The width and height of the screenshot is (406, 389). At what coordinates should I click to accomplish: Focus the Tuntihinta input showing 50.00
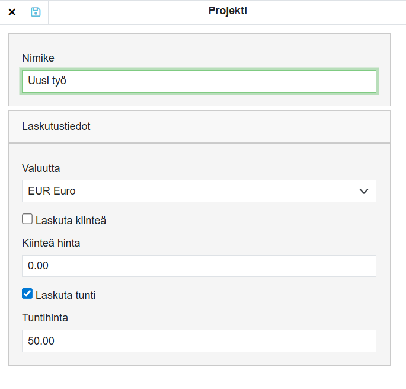pos(199,340)
